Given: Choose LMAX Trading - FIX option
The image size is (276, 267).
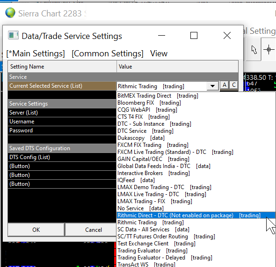Looking at the screenshot, I should click(196, 201).
